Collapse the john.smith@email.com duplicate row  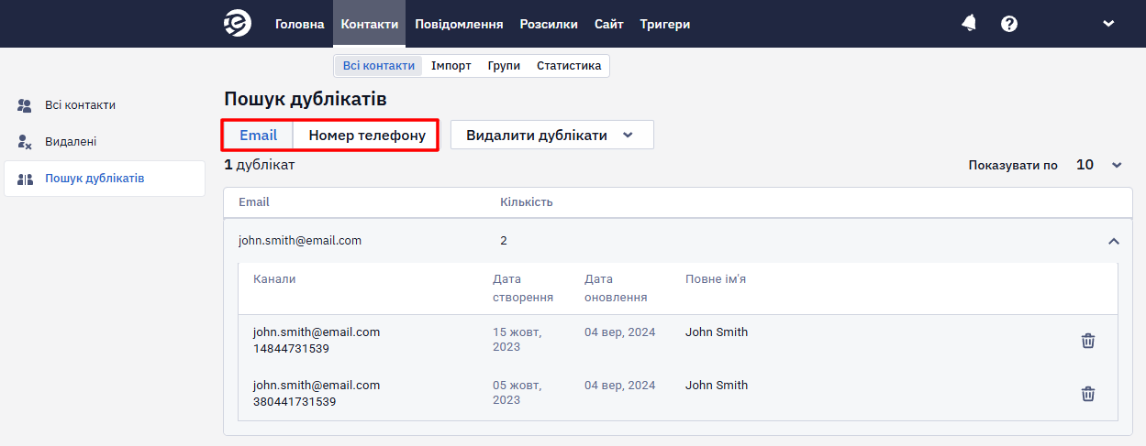coord(1114,241)
